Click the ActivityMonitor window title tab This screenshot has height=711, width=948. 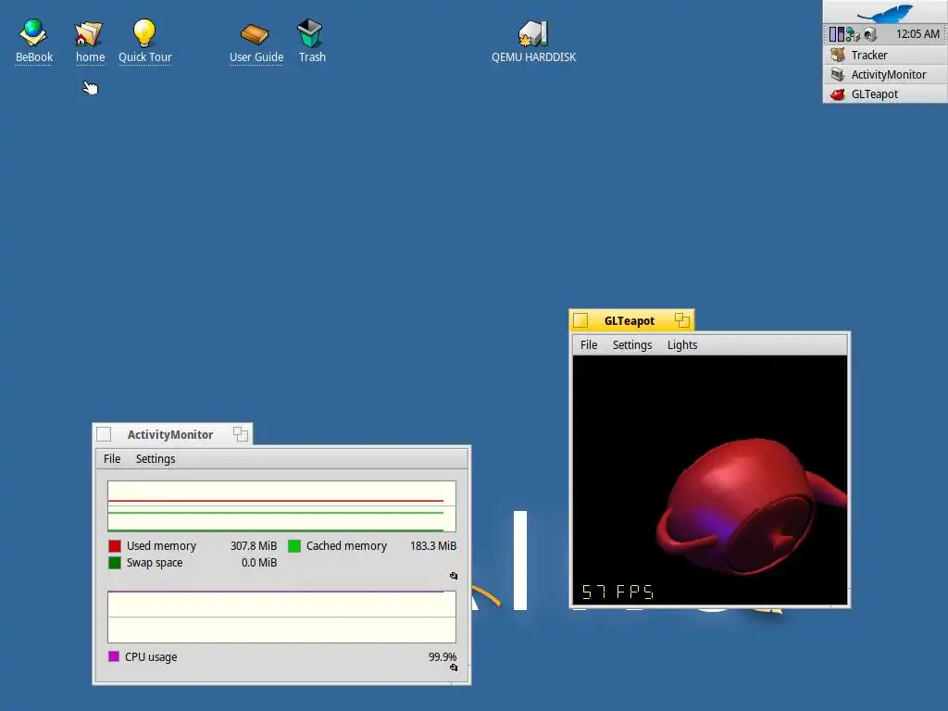[170, 435]
